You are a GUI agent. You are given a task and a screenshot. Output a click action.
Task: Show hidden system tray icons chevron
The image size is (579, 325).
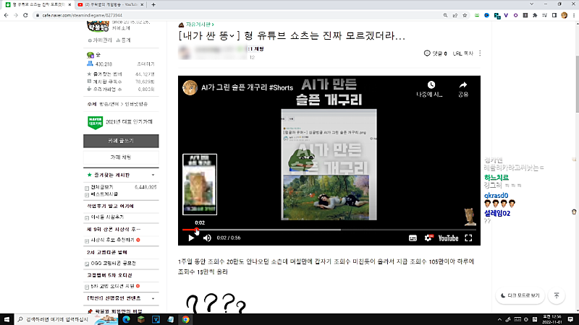[499, 319]
